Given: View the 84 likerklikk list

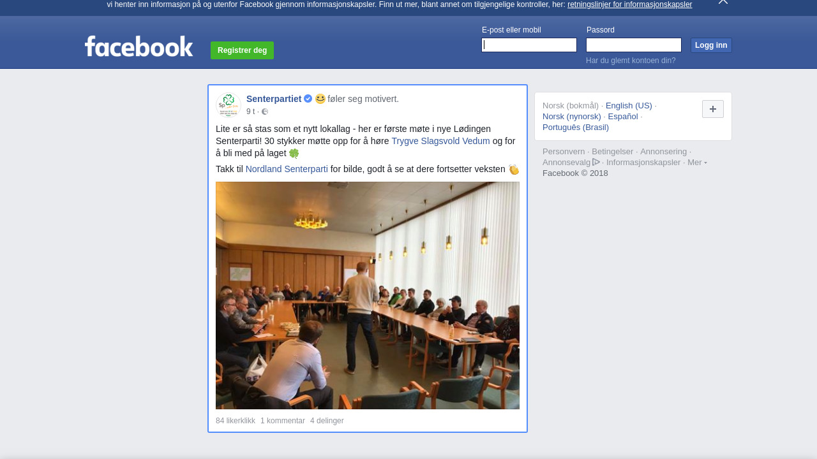Looking at the screenshot, I should pyautogui.click(x=236, y=421).
